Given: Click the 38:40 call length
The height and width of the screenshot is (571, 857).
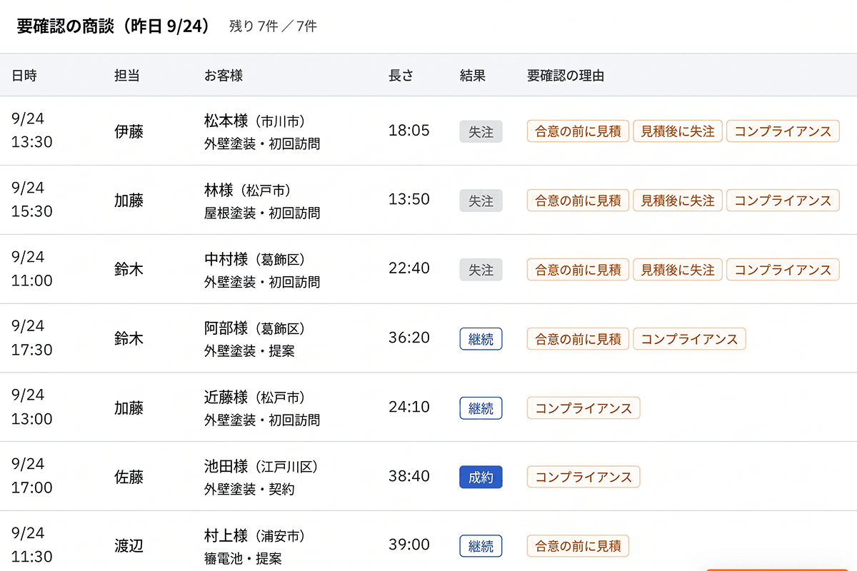Looking at the screenshot, I should [x=409, y=476].
